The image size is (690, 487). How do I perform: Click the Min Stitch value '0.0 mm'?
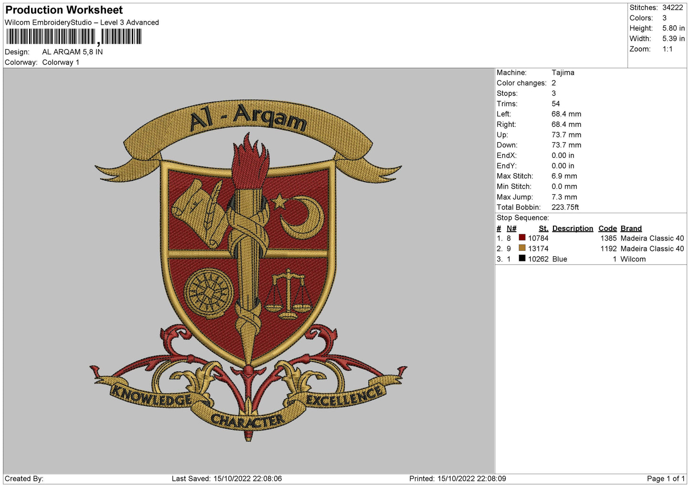(564, 187)
